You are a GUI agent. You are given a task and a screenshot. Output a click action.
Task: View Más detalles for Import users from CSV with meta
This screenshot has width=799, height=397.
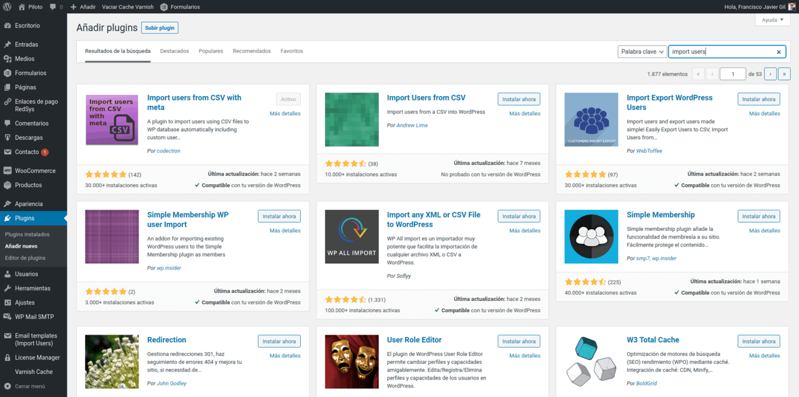pyautogui.click(x=285, y=114)
